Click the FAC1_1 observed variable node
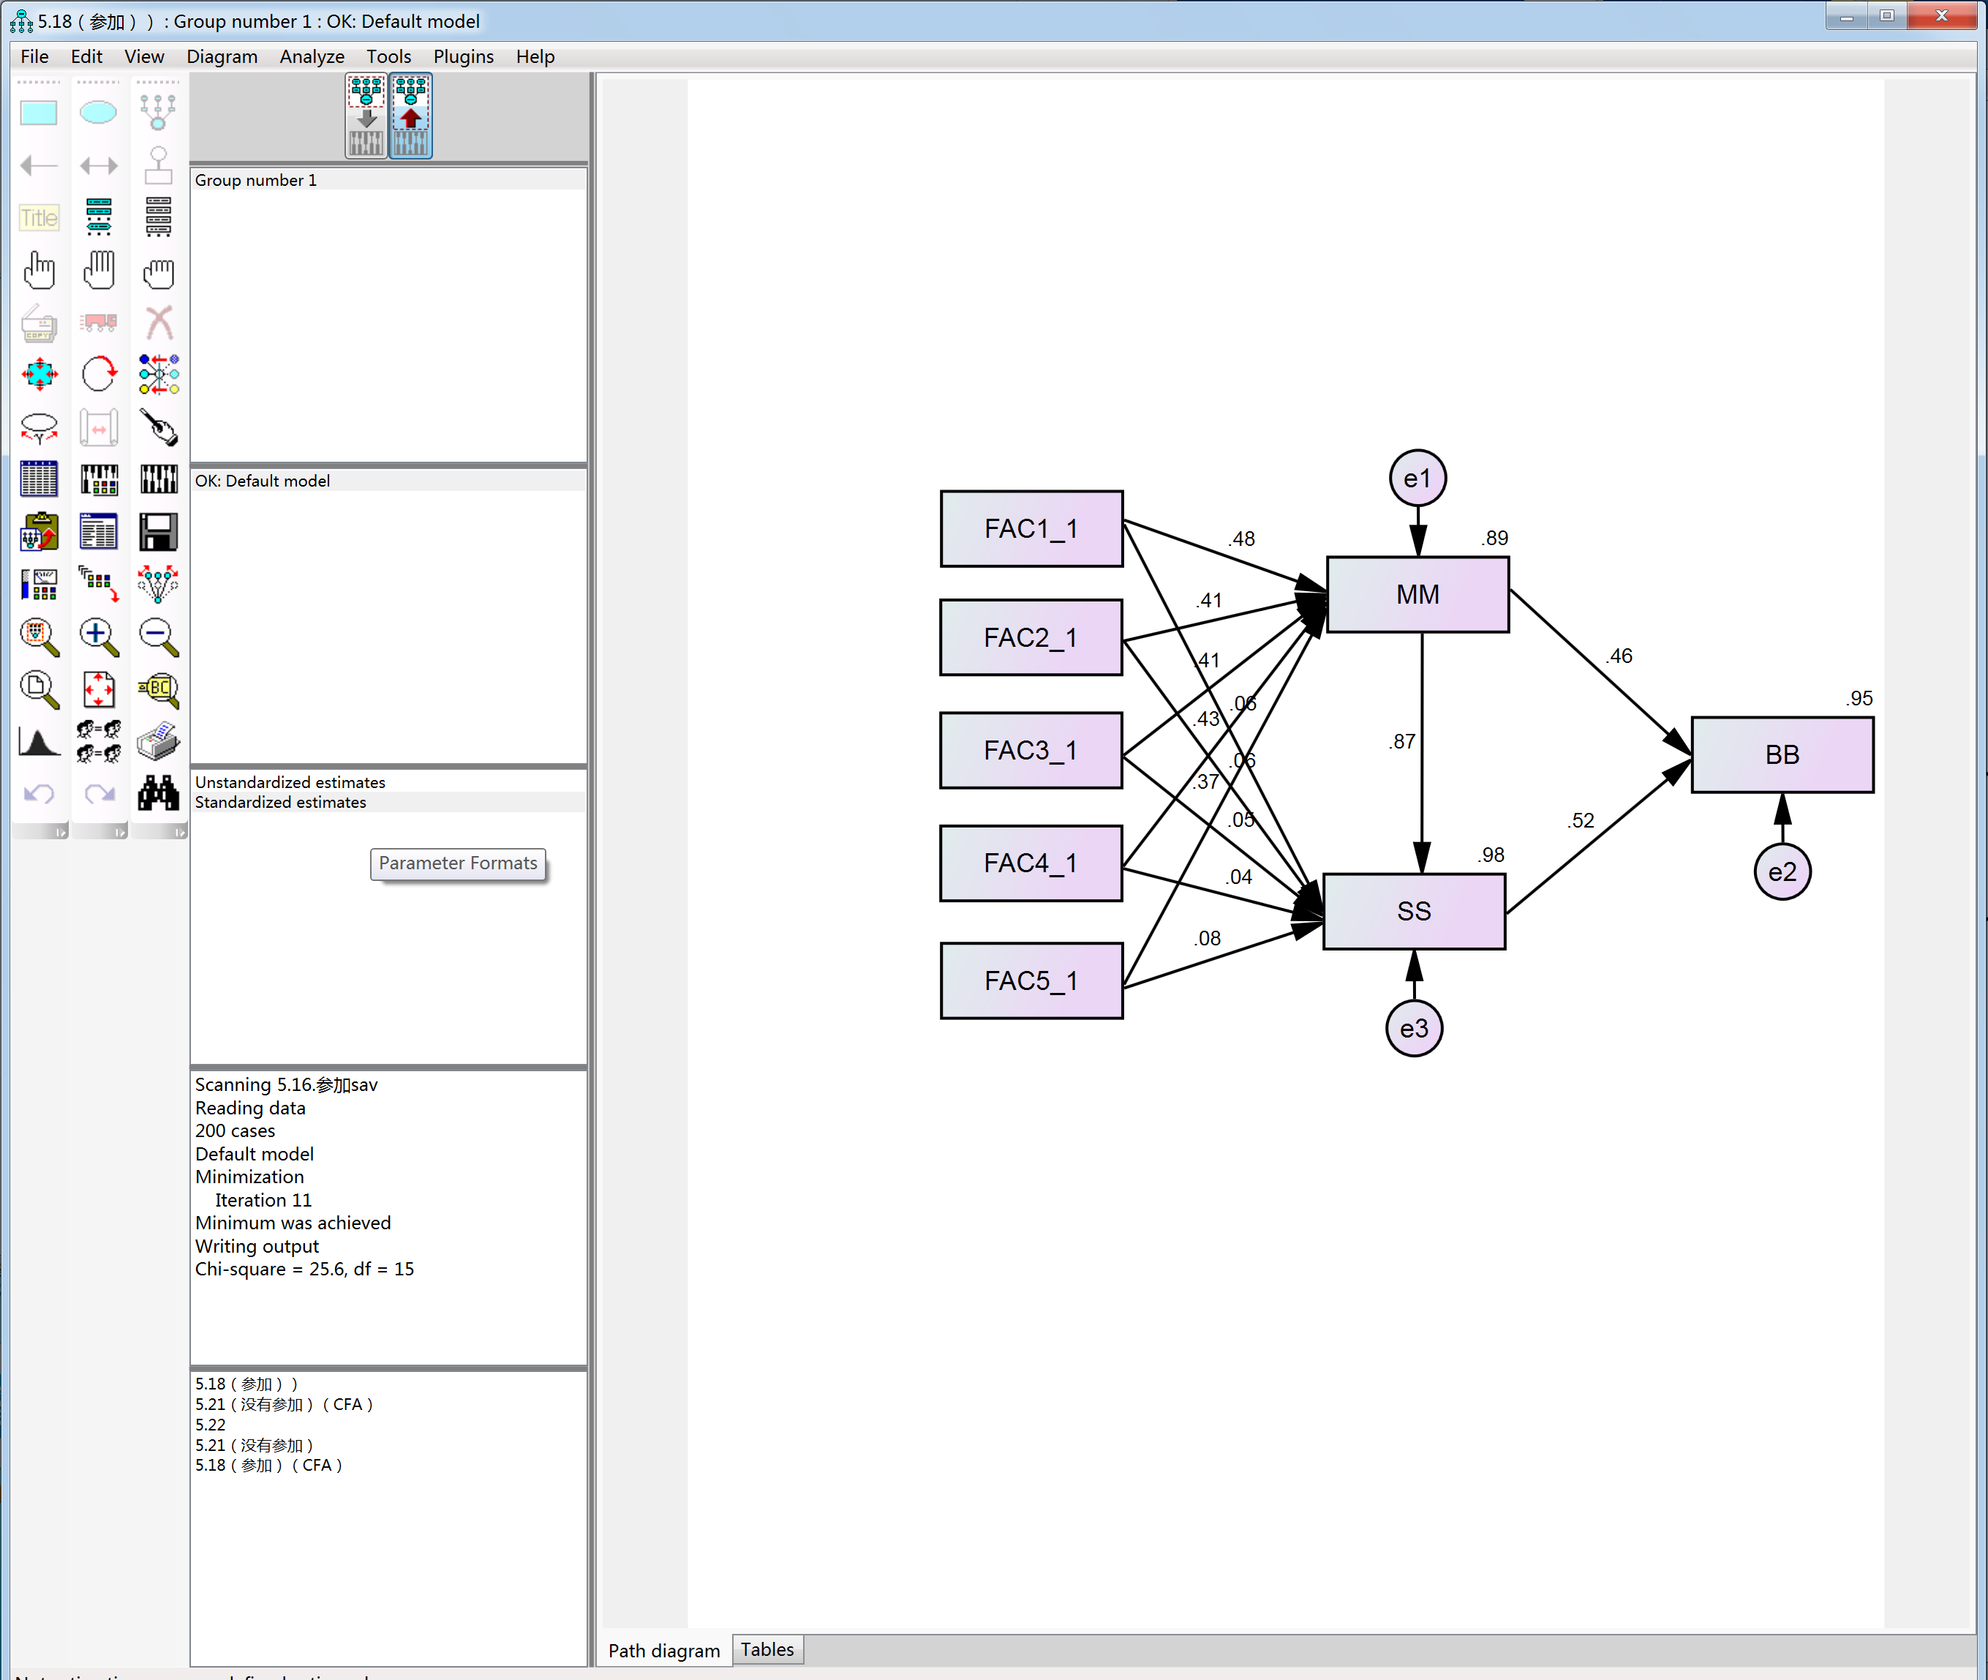Screen dimensions: 1988x1680 click(x=1030, y=528)
